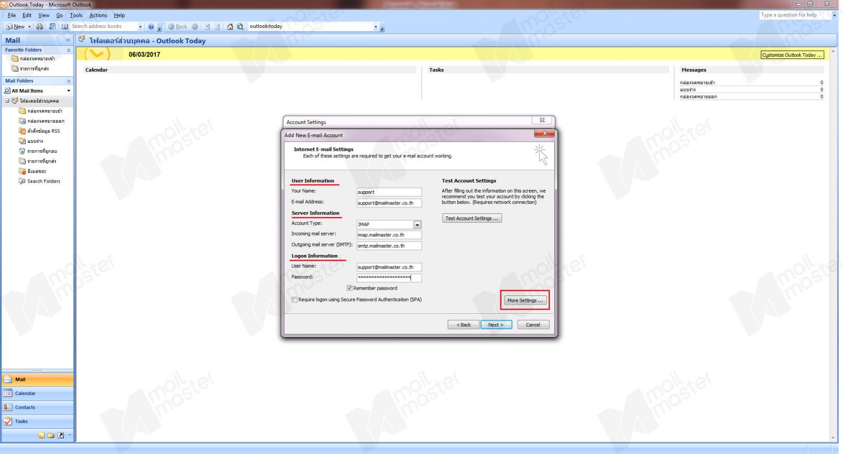The image size is (843, 454).
Task: Click the More Settings button
Action: point(525,300)
